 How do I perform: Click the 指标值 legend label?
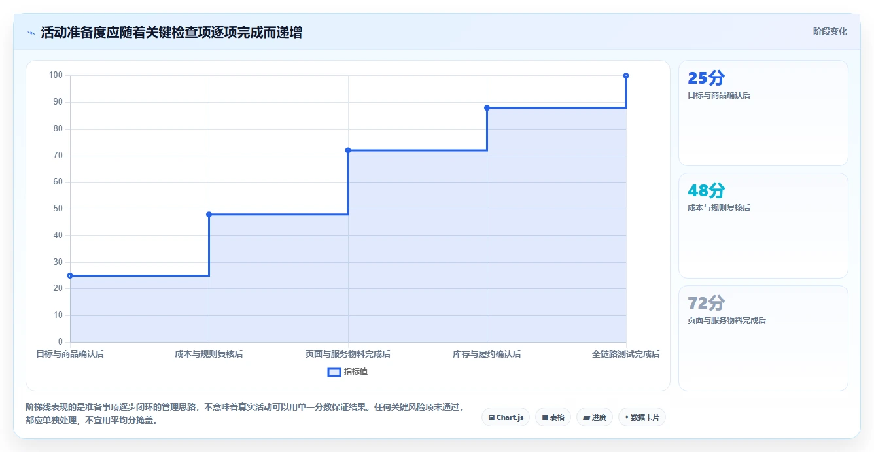click(356, 372)
